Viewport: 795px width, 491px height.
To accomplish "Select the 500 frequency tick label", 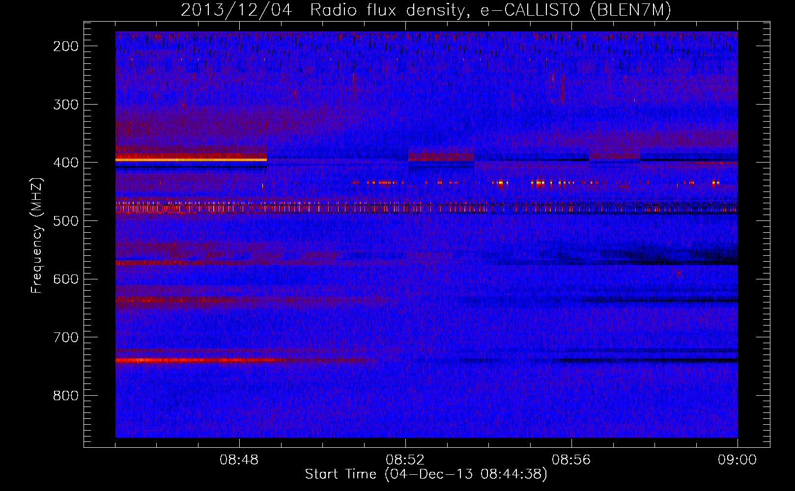I will [x=66, y=221].
